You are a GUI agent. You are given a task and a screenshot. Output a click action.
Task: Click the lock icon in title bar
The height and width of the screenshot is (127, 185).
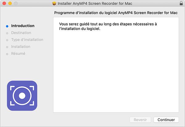[x=180, y=3]
